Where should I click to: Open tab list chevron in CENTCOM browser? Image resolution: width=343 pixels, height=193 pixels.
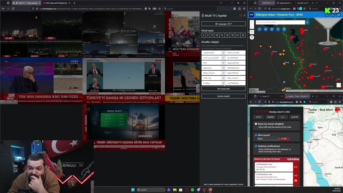coord(317,3)
